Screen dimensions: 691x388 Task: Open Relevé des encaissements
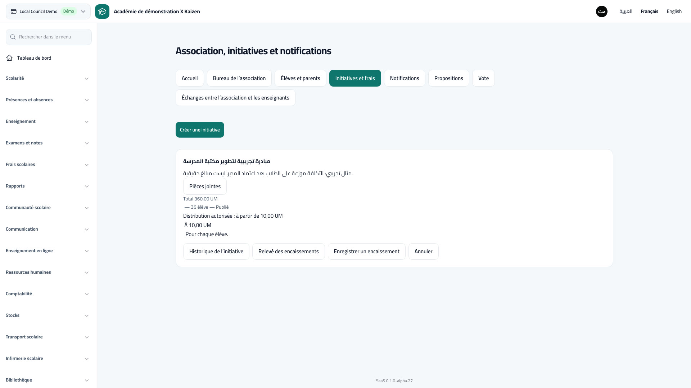pyautogui.click(x=289, y=251)
